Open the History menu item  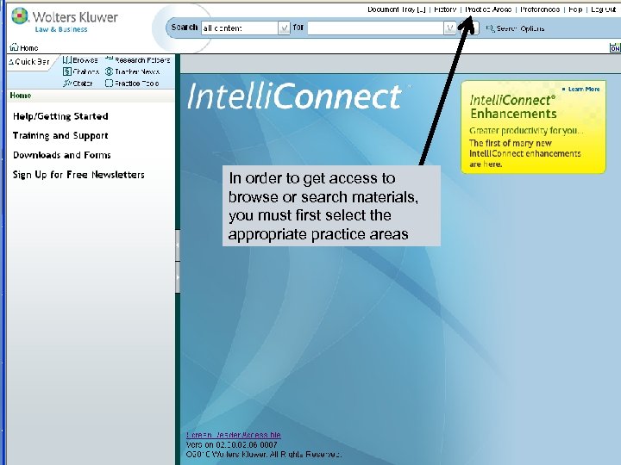coord(445,9)
